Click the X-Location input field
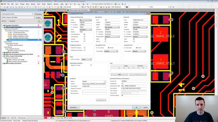Image resolution: width=218 pixels, height=122 pixels. (85, 25)
